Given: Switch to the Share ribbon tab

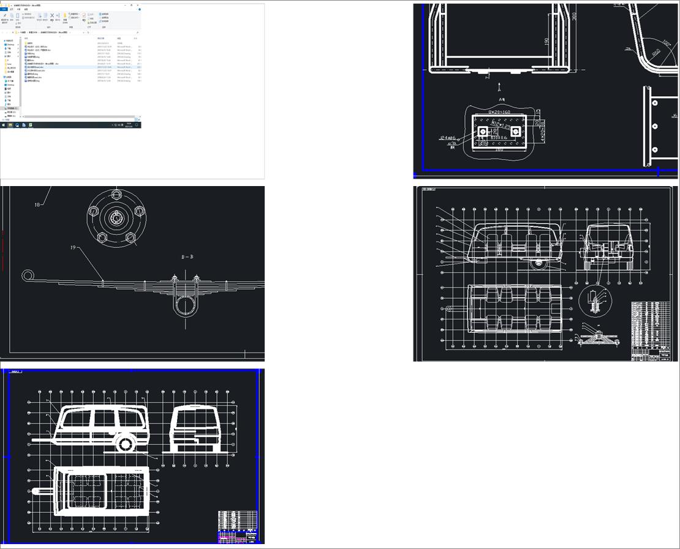Looking at the screenshot, I should pyautogui.click(x=18, y=9).
